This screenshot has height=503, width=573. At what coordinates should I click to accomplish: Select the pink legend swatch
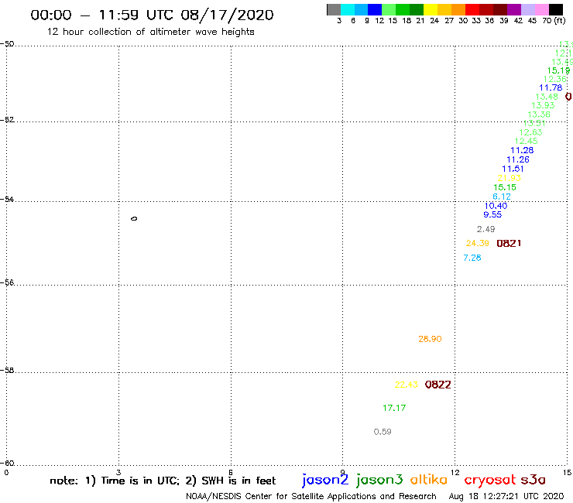point(542,9)
